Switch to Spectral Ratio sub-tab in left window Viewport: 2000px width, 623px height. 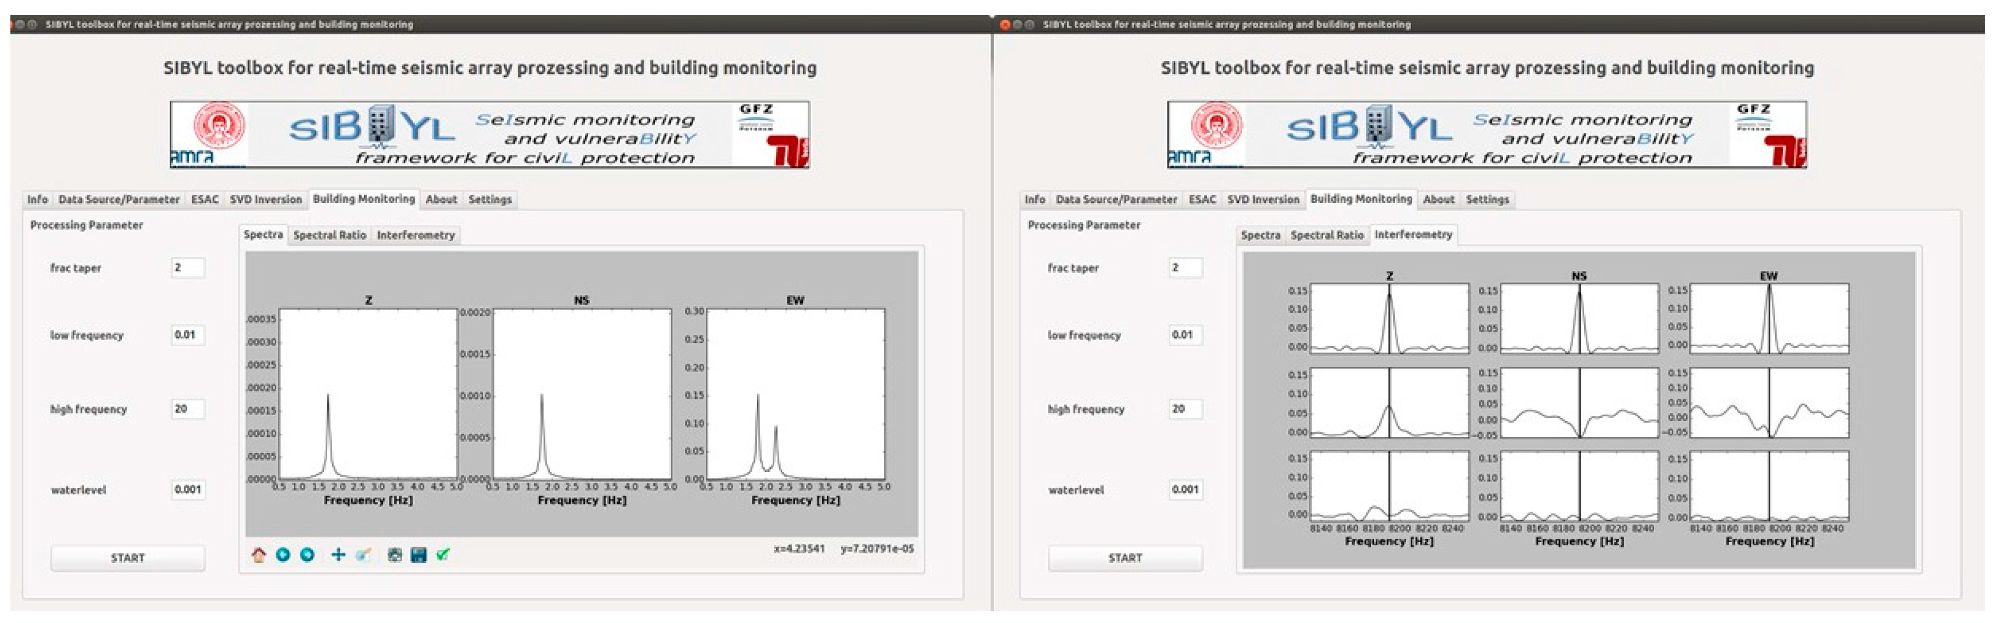[x=329, y=235]
